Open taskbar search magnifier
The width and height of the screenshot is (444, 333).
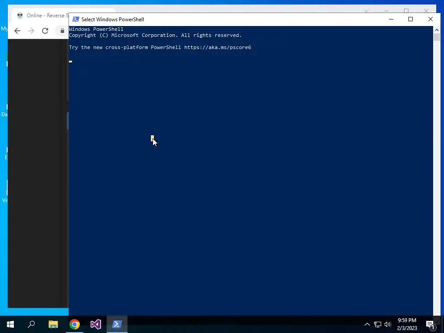(31, 324)
